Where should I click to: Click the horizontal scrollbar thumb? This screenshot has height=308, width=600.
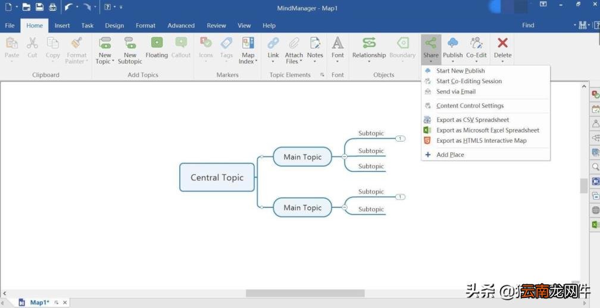click(305, 293)
